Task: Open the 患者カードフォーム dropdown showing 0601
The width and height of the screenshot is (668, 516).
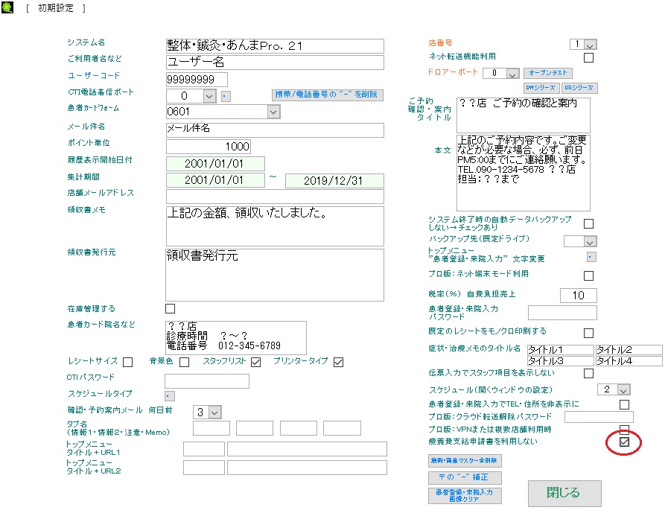Action: tap(273, 112)
